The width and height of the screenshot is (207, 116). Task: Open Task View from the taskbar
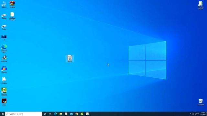coord(50,114)
